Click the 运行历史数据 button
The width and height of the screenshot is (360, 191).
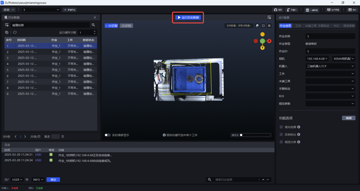188,17
